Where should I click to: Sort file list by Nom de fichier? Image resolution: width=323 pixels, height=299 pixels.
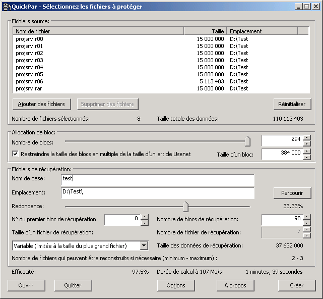point(98,31)
